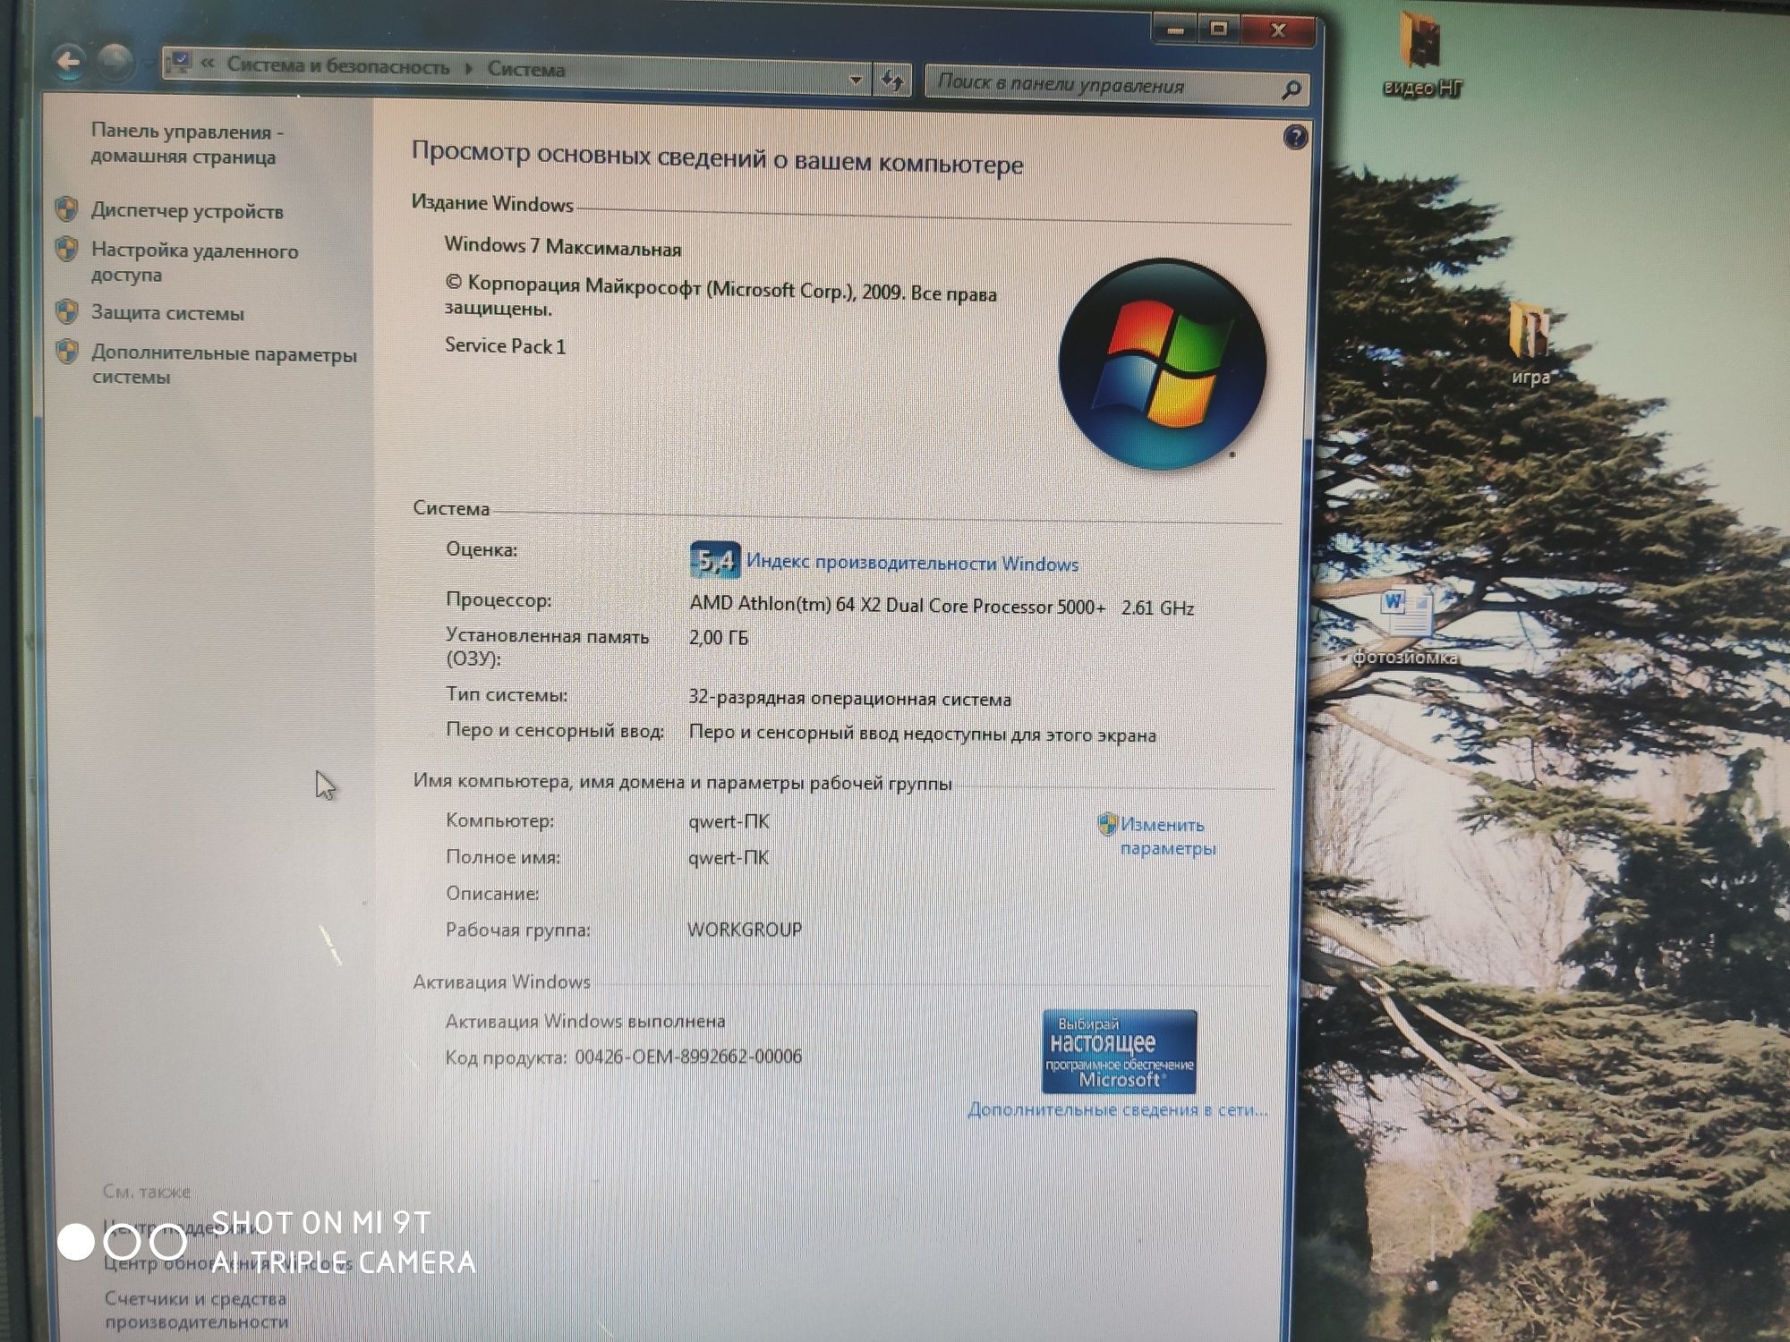This screenshot has height=1342, width=1790.
Task: Click the 5,4 performance score badge
Action: [715, 560]
